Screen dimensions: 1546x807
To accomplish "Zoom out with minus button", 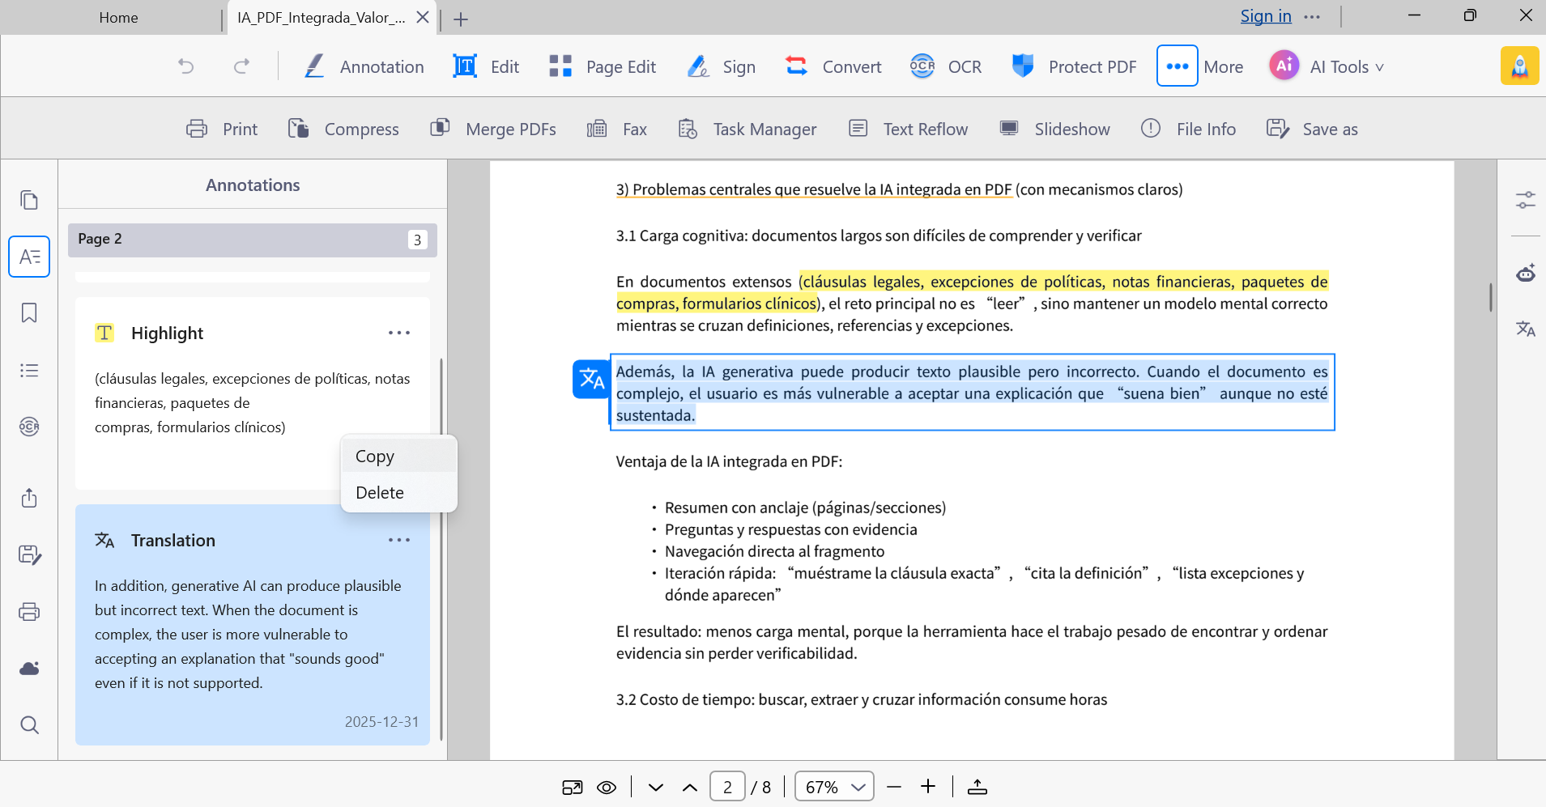I will coord(894,787).
